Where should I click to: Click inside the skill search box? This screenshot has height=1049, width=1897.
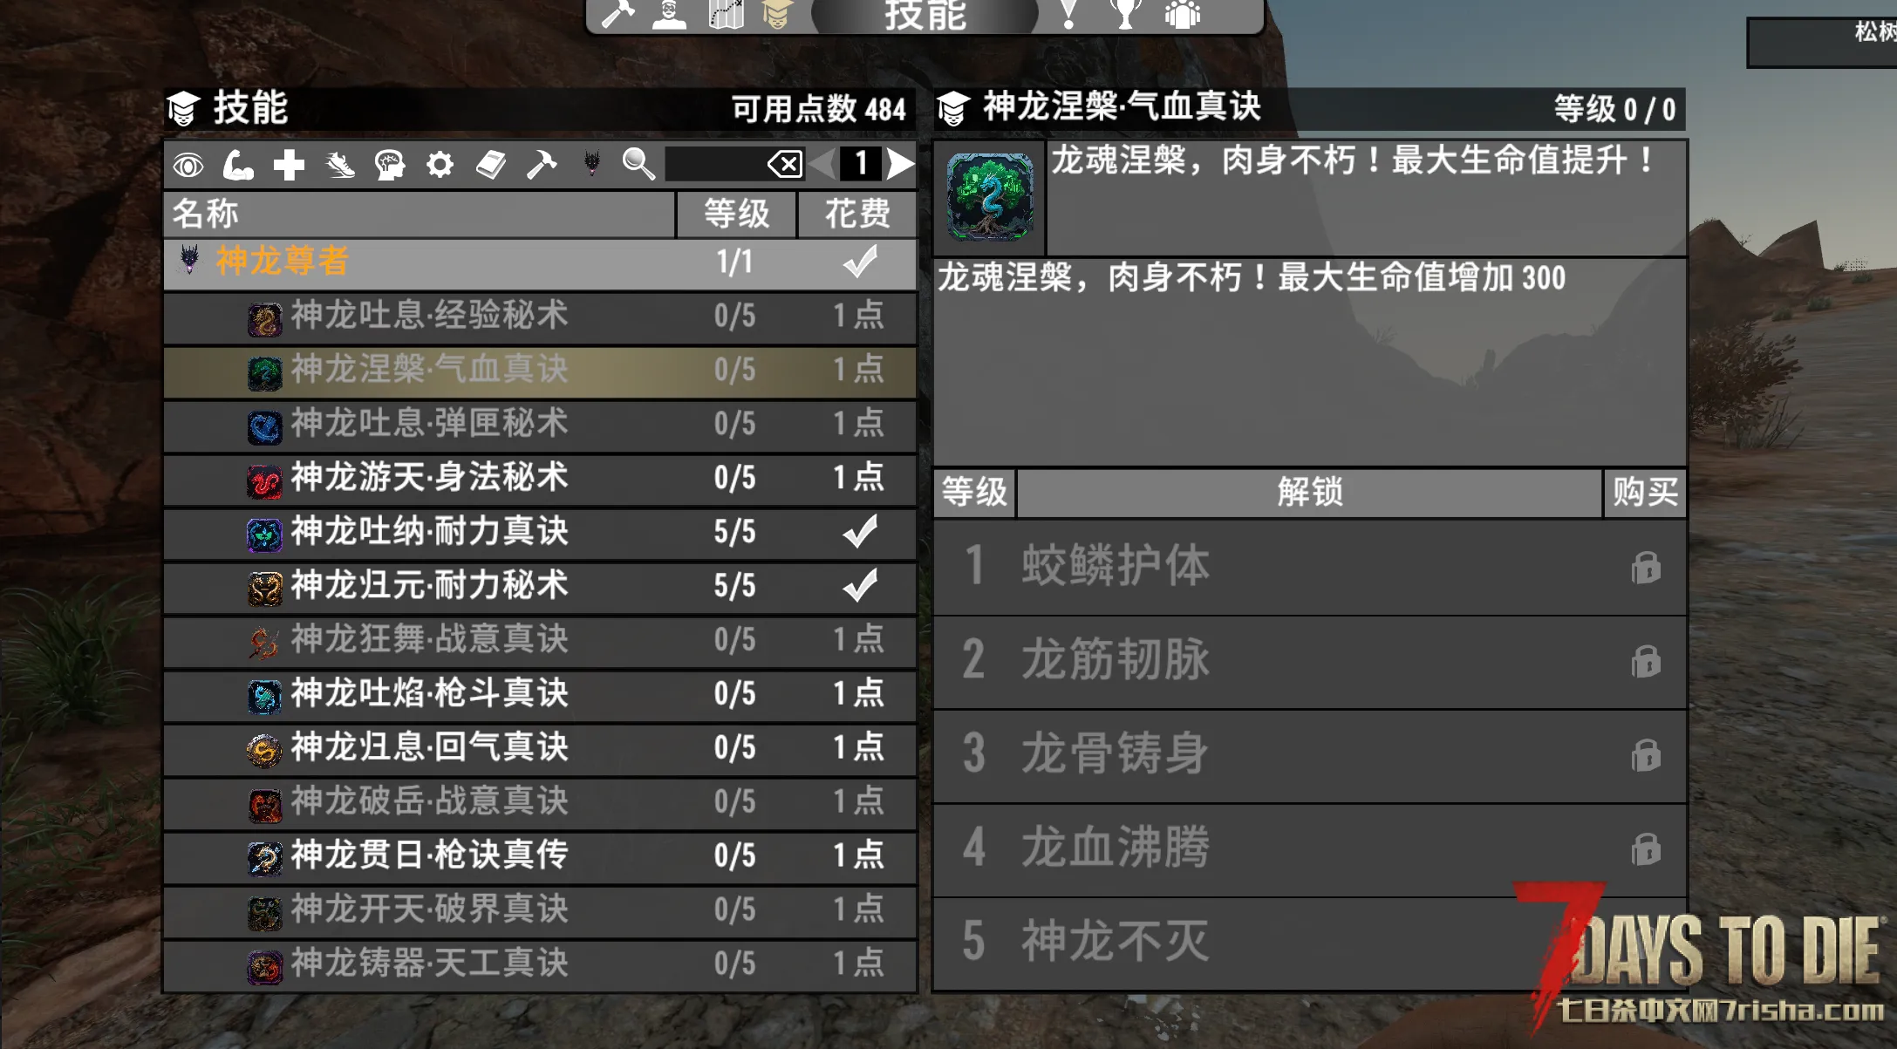coord(715,164)
